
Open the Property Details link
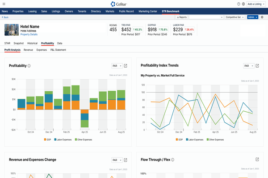coord(29,34)
